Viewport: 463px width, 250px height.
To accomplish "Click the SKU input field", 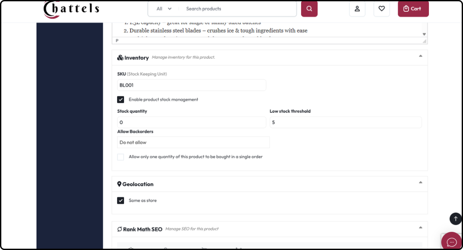I will coord(192,85).
